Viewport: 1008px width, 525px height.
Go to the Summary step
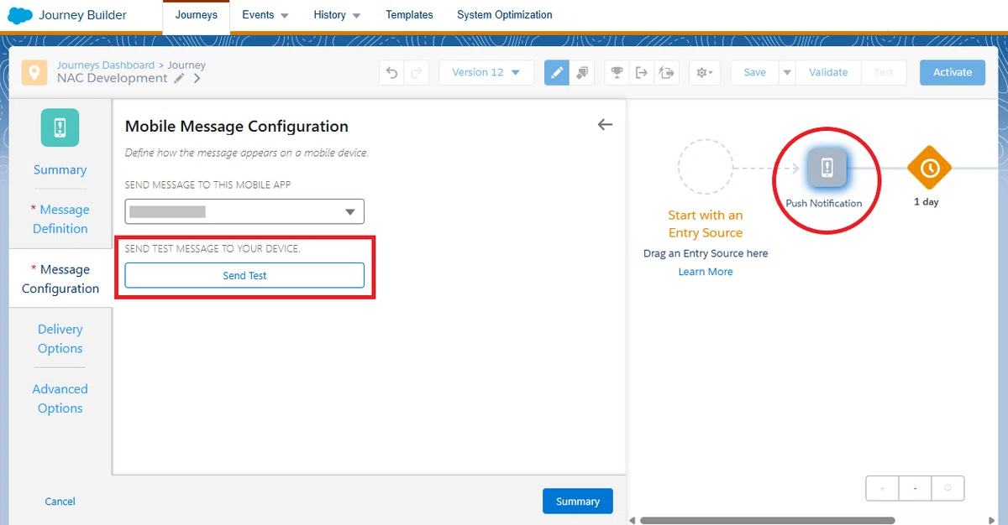tap(60, 169)
